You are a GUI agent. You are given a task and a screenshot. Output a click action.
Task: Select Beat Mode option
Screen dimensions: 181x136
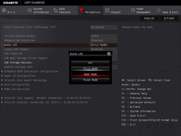[90, 74]
